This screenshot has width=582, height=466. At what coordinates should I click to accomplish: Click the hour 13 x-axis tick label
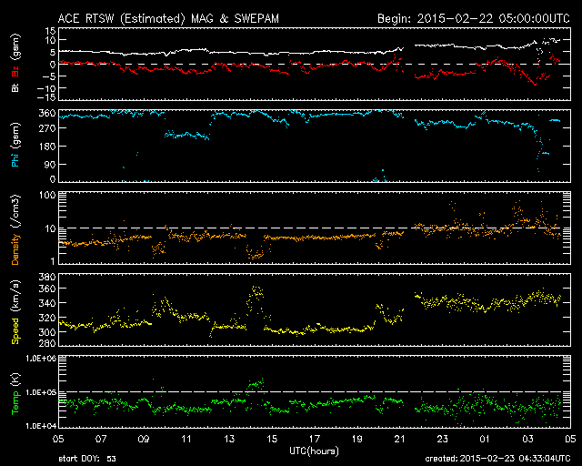(228, 439)
